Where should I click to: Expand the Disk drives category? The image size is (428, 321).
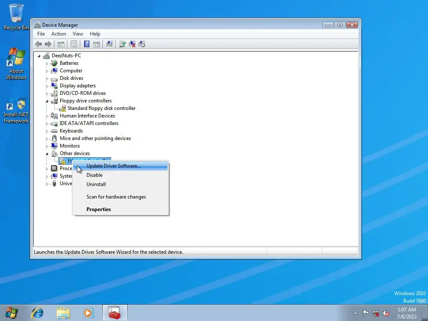47,79
